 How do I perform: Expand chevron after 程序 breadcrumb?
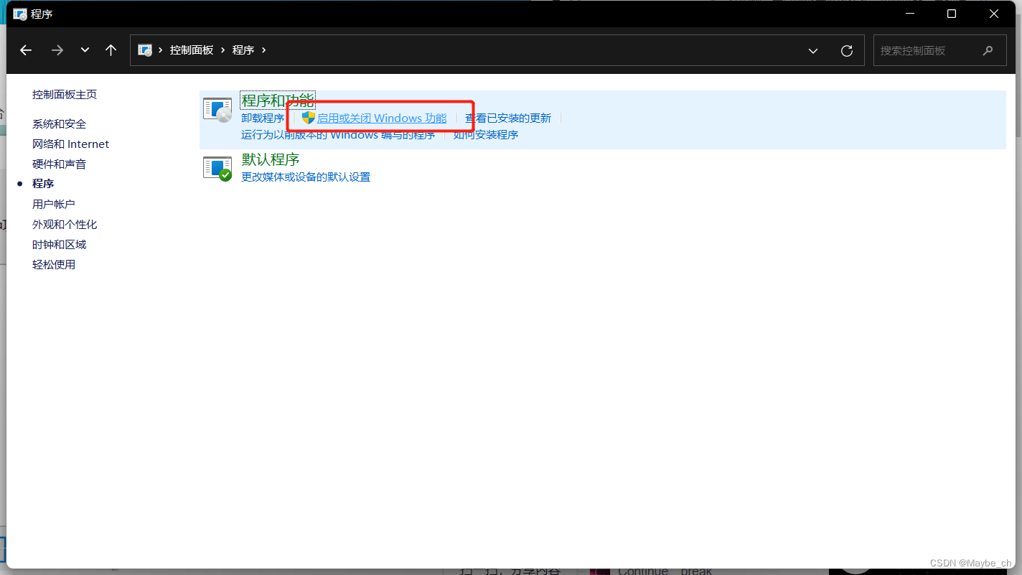(264, 50)
